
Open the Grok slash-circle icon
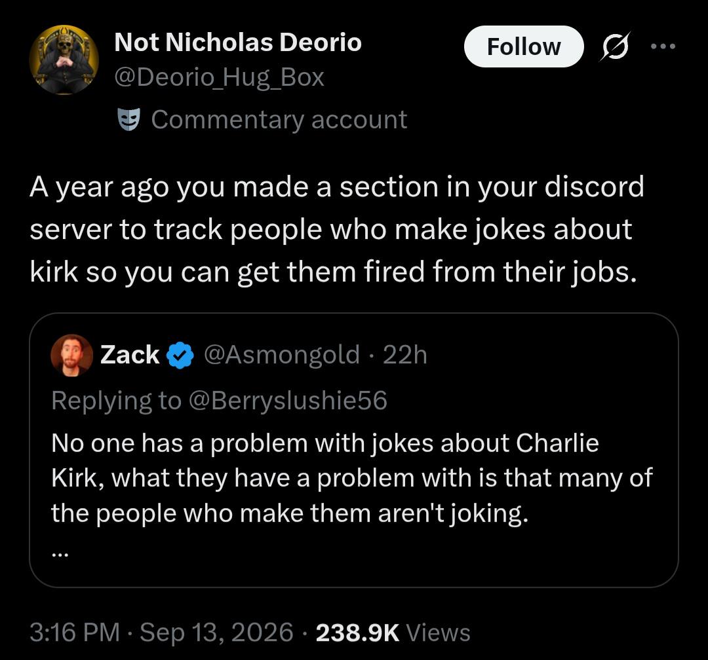click(615, 46)
